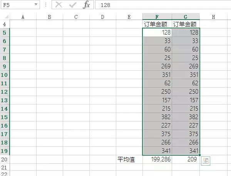Screen dimensions: 231x176
Task: Click the Enter checkmark icon in formula bar
Action: tap(73, 5)
